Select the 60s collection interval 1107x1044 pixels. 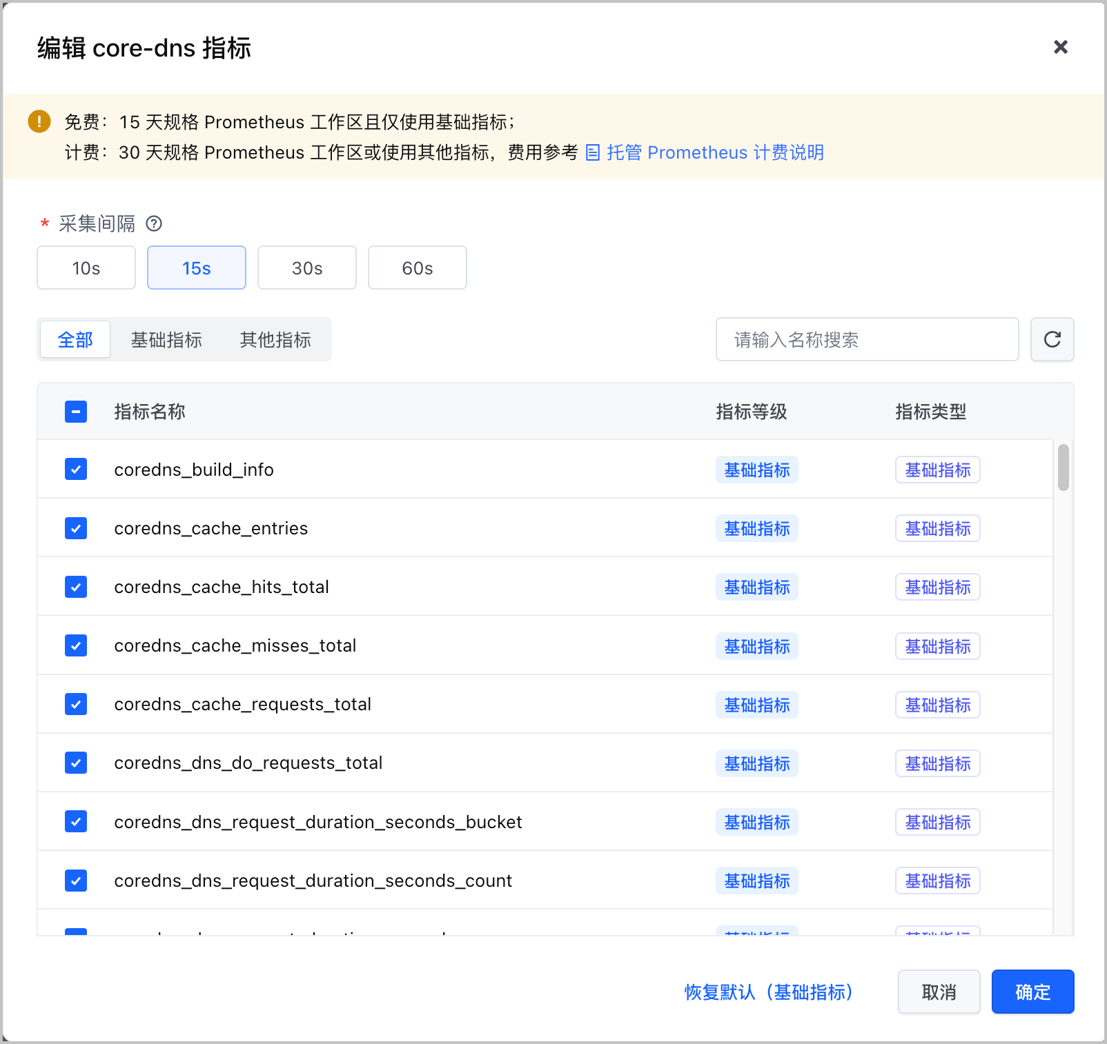tap(418, 268)
